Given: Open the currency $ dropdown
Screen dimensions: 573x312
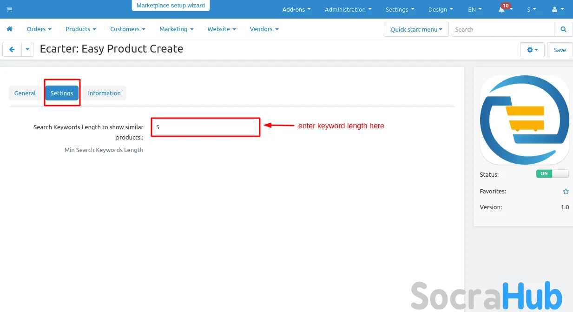Looking at the screenshot, I should click(531, 9).
